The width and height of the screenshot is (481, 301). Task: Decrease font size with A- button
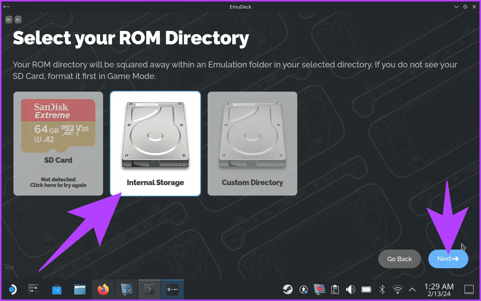coord(18,19)
